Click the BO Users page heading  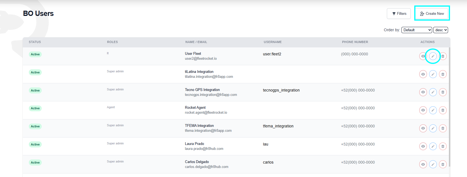coord(38,13)
